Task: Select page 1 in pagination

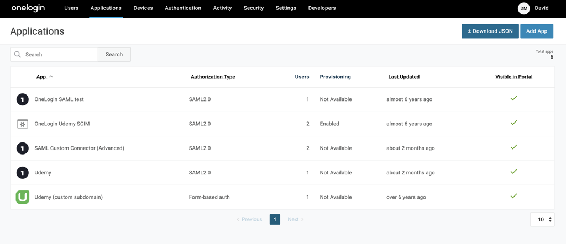Action: pyautogui.click(x=275, y=219)
